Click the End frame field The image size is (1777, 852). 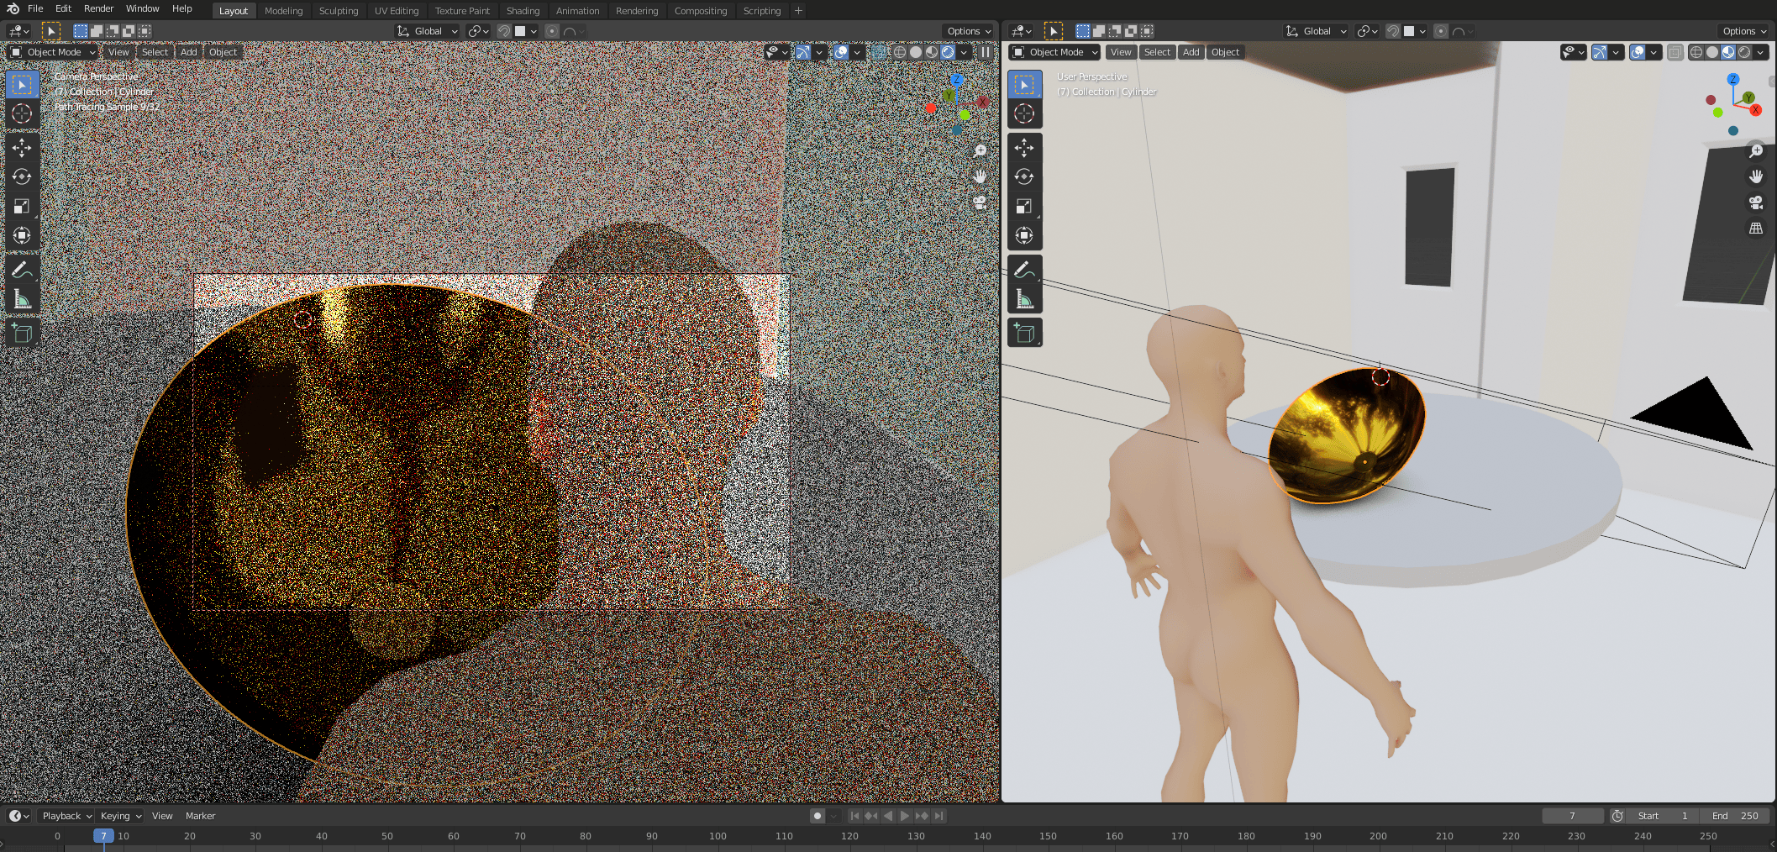[1736, 816]
